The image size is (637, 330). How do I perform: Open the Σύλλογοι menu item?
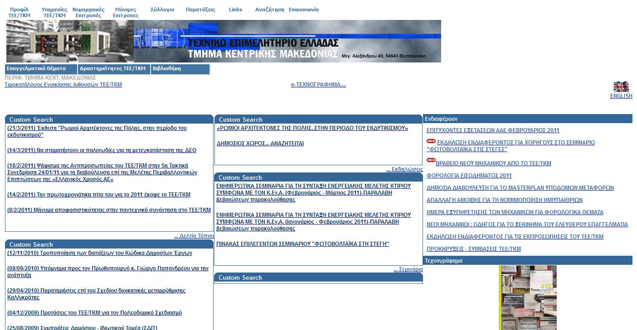[x=162, y=10]
